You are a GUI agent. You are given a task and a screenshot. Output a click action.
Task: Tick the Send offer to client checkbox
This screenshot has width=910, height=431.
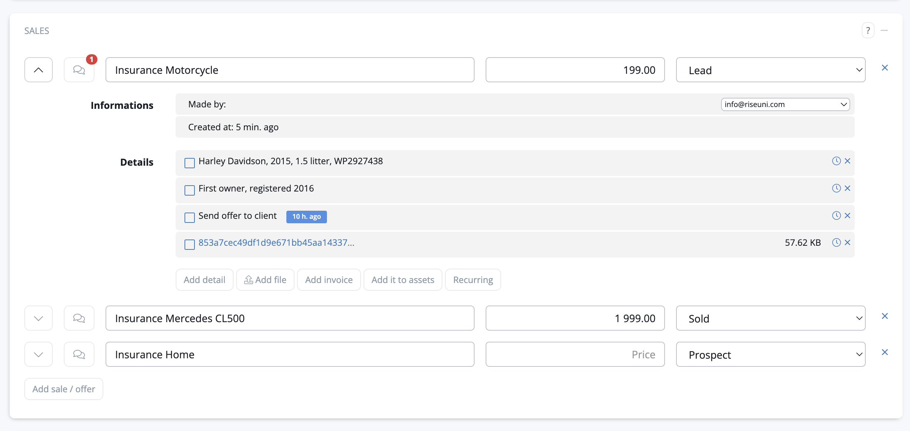tap(190, 217)
